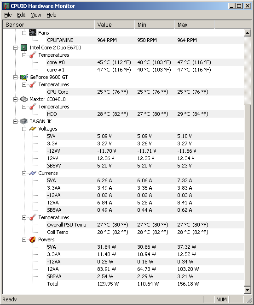Viewport: 254px width, 305px height.
Task: Click the scrollbar up arrow
Action: pos(248,33)
